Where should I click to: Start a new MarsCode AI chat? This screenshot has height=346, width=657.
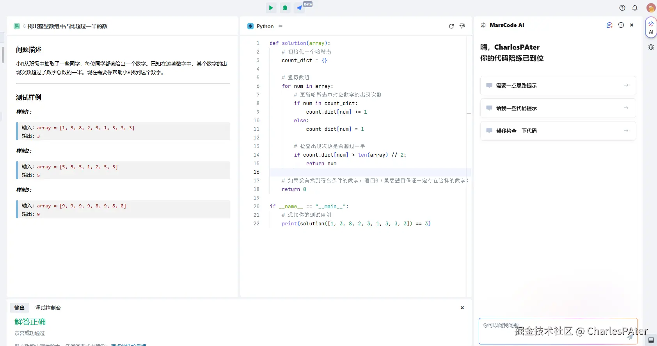(x=609, y=25)
